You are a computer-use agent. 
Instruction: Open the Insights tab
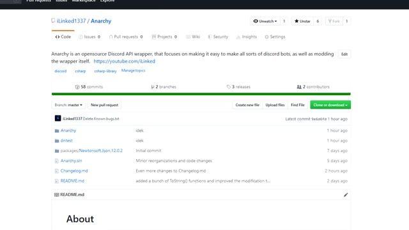[x=246, y=37]
